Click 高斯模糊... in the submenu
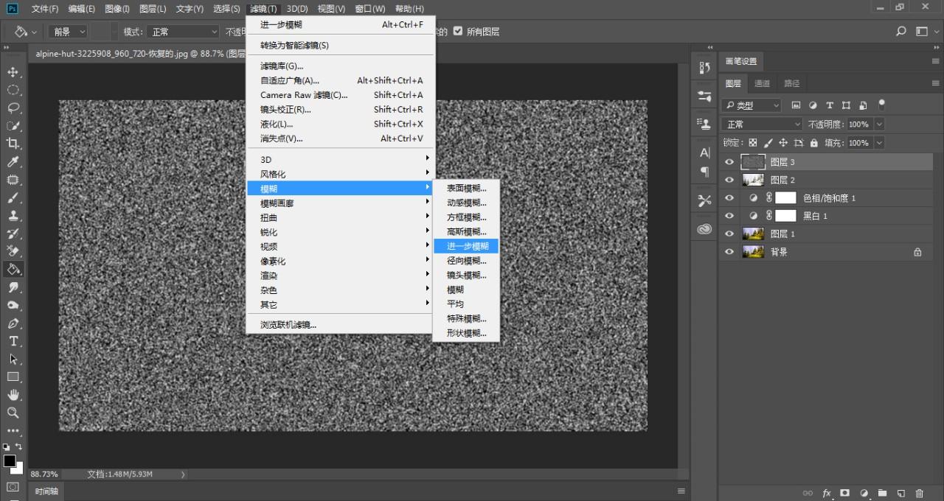The width and height of the screenshot is (944, 501). coord(466,232)
